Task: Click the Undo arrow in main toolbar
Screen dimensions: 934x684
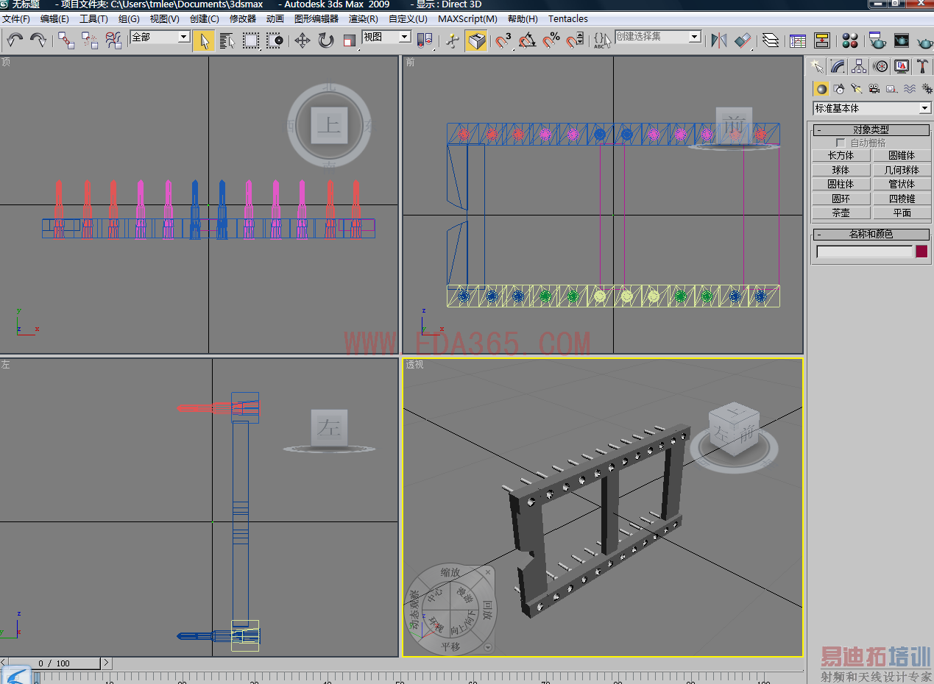Action: pyautogui.click(x=15, y=40)
